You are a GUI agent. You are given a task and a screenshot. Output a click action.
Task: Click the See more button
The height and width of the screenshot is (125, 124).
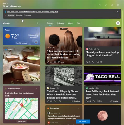click(83, 122)
